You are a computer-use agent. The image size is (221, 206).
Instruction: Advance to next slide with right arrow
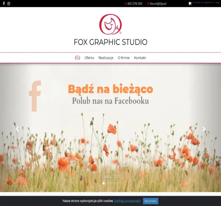coord(204,129)
